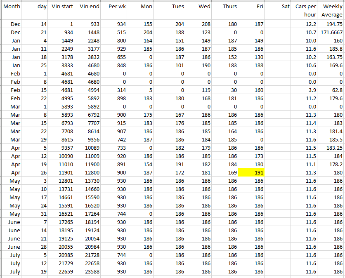Click the Vin end cell with 23588

point(89,272)
